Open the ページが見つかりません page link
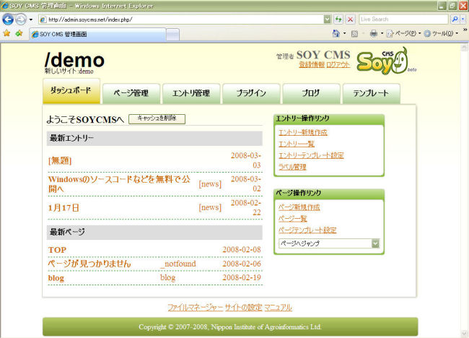This screenshot has width=469, height=338. (89, 264)
